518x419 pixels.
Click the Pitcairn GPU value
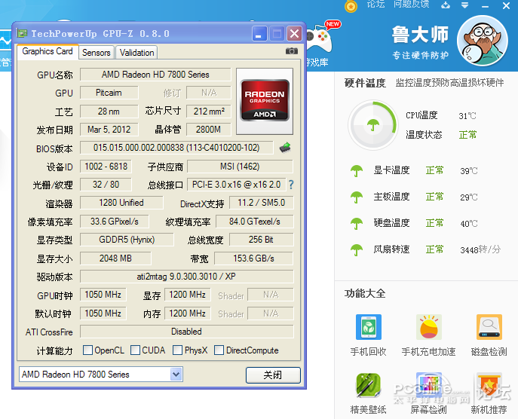pos(109,93)
